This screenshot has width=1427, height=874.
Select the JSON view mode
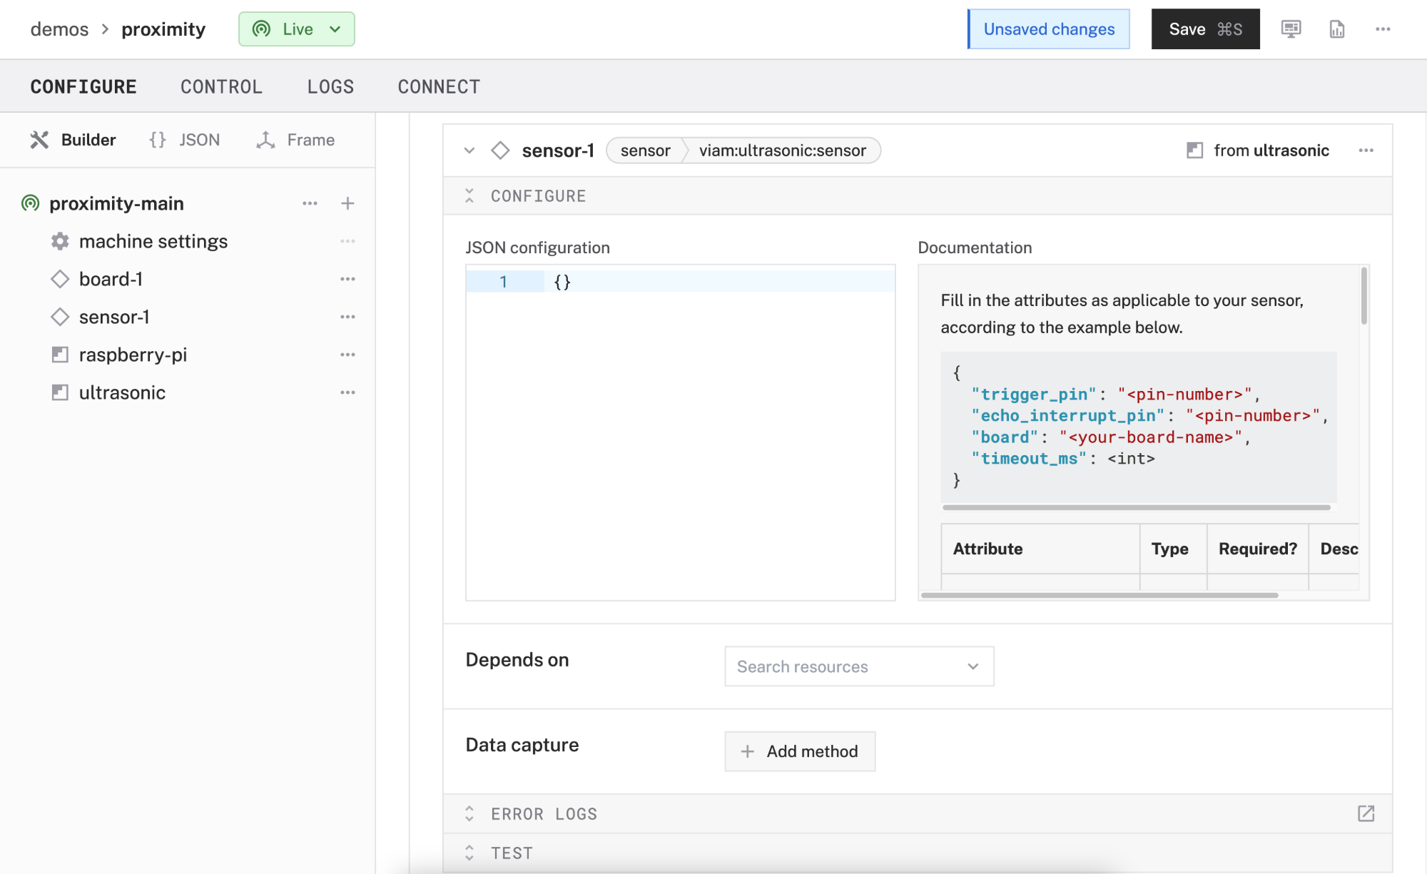(x=184, y=140)
